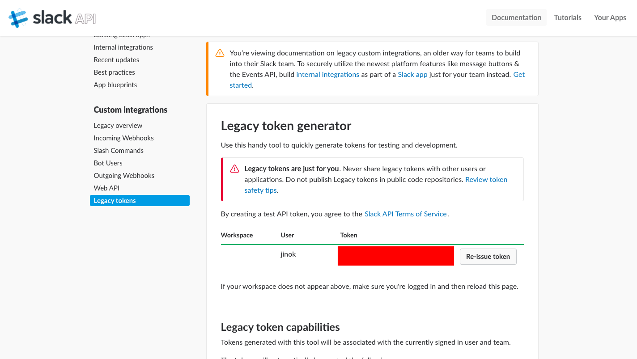Follow the internal integrations link in banner
637x359 pixels.
pyautogui.click(x=327, y=75)
